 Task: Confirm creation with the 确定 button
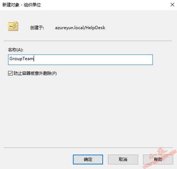pos(88,160)
